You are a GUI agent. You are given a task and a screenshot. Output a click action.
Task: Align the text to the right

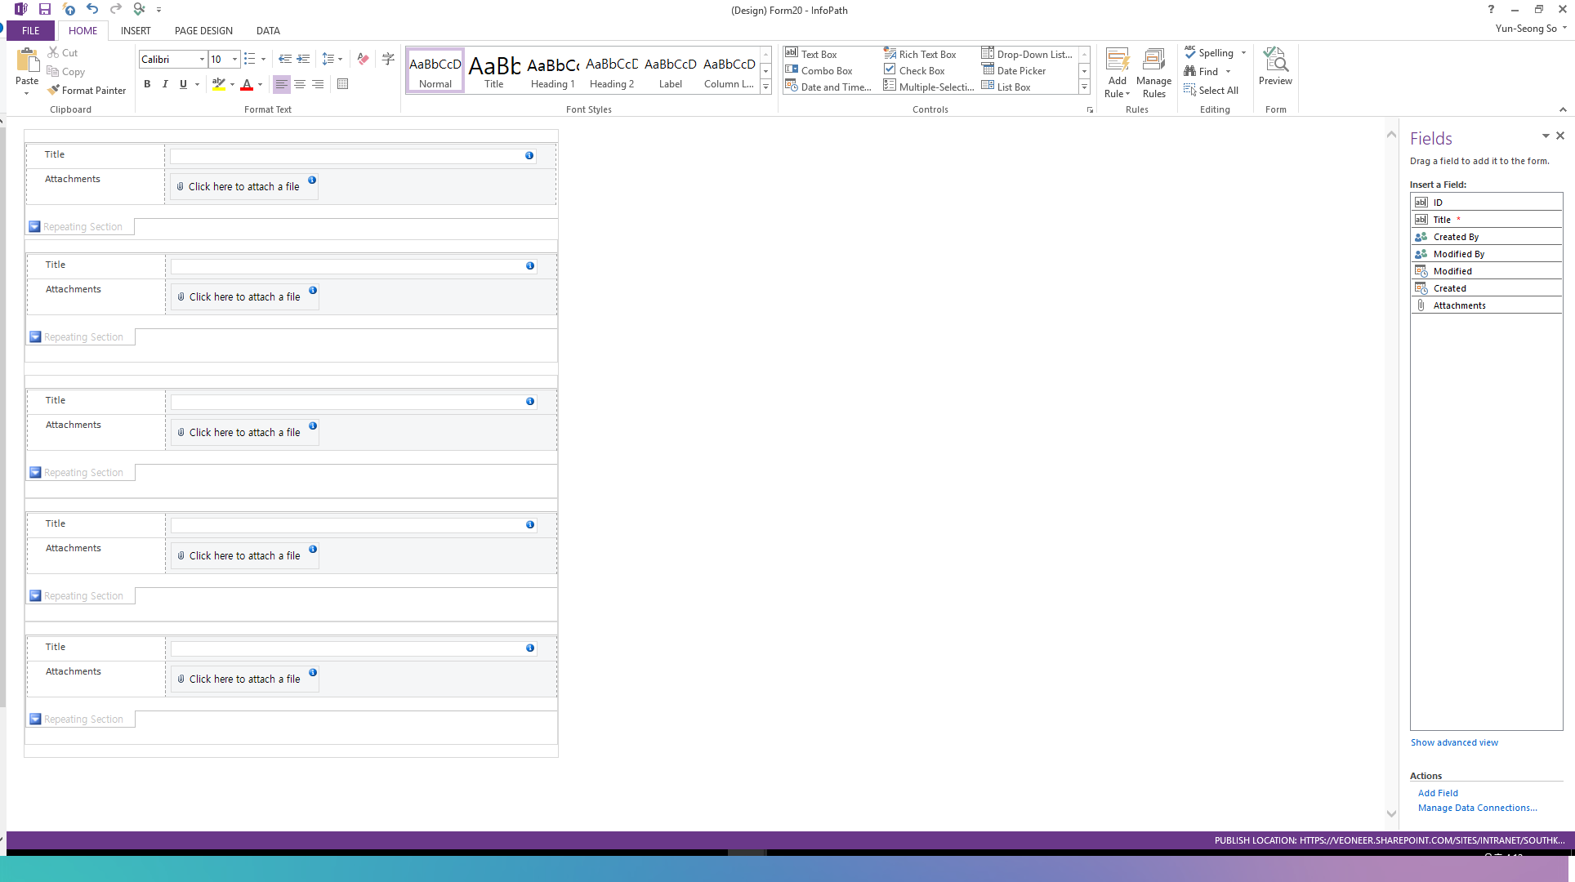[x=318, y=84]
